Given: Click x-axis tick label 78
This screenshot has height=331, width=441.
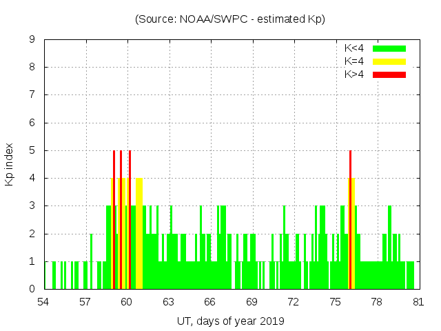Looking at the screenshot, I should 376,302.
